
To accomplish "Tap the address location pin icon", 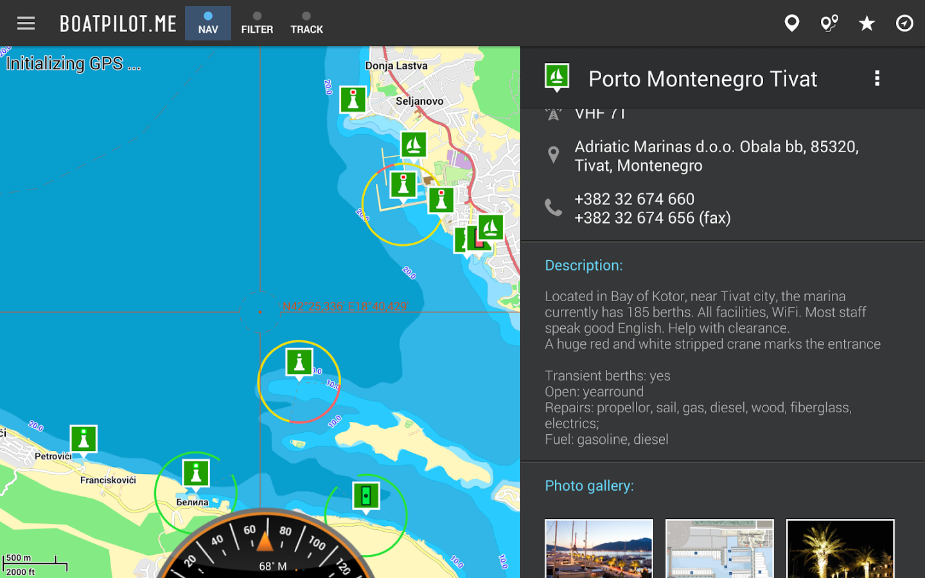I will [553, 155].
